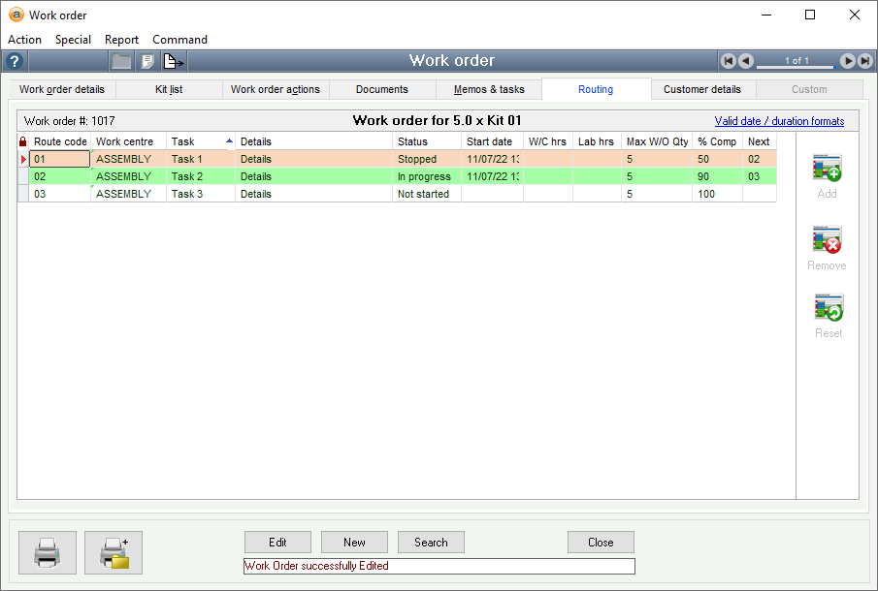The height and width of the screenshot is (591, 878).
Task: Open Valid date / duration formats link
Action: [779, 121]
